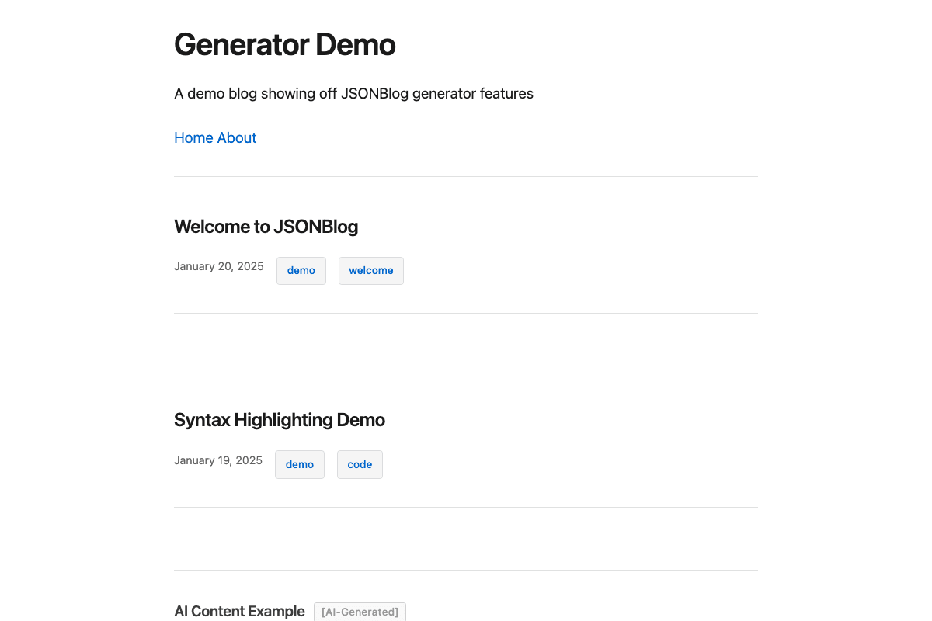
Task: Open the About navigation link
Action: [236, 137]
